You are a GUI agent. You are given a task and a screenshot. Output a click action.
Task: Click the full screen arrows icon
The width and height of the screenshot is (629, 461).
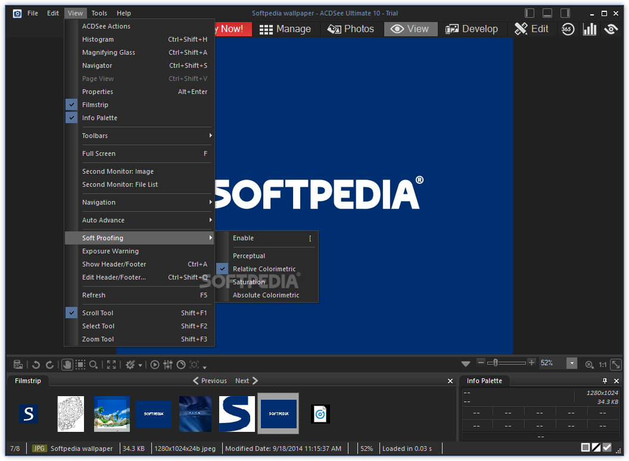tap(111, 365)
